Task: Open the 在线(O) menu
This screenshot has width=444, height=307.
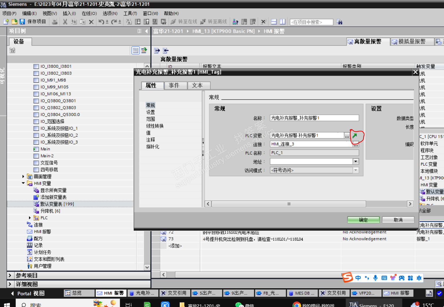Action: tap(89, 13)
